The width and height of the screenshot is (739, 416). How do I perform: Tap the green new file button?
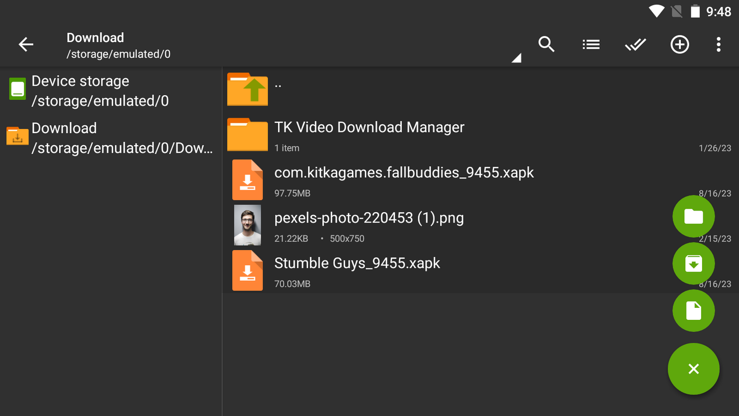pyautogui.click(x=693, y=311)
